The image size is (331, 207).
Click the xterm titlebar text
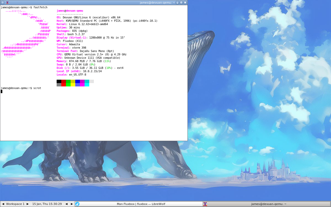pos(157,3)
